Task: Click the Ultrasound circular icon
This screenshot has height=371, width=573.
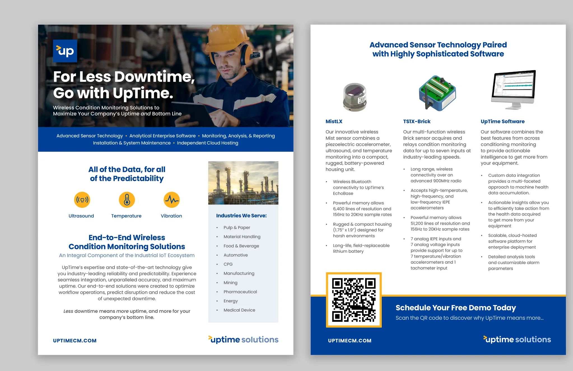Action: [82, 200]
